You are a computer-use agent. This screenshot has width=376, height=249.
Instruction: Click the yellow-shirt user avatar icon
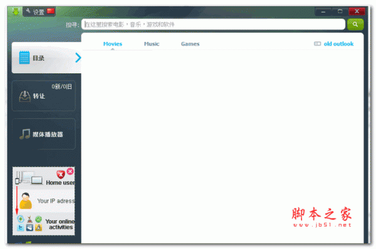pyautogui.click(x=26, y=201)
